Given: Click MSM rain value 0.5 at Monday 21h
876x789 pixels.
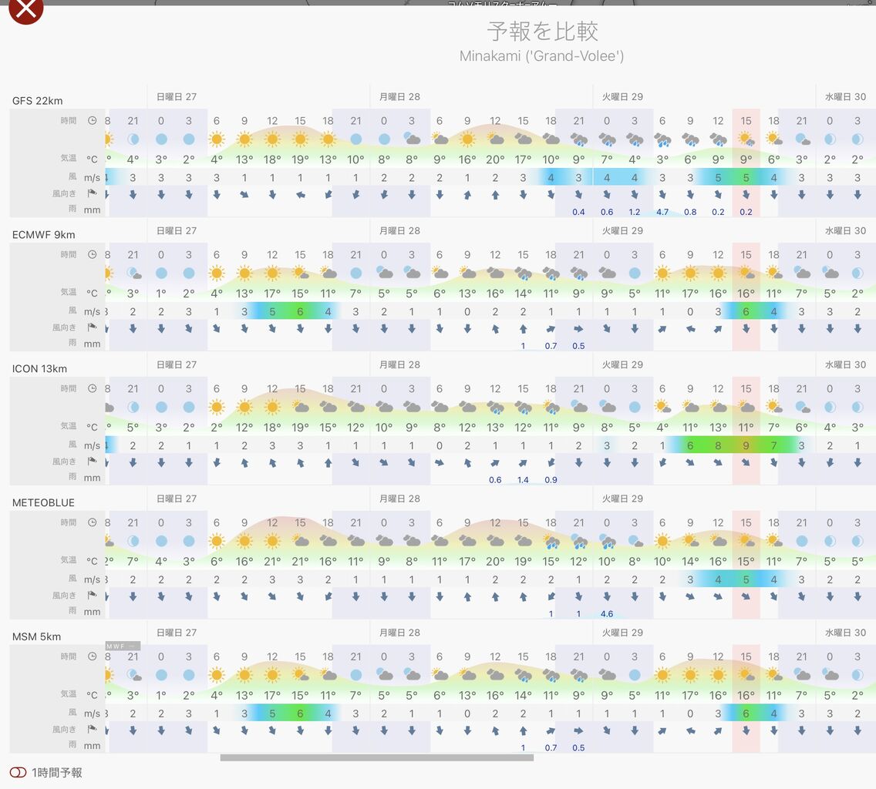Looking at the screenshot, I should (578, 748).
